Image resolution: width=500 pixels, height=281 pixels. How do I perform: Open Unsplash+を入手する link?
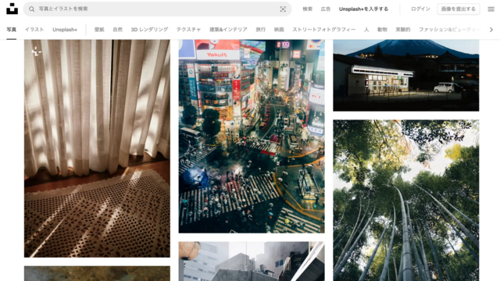(x=363, y=9)
